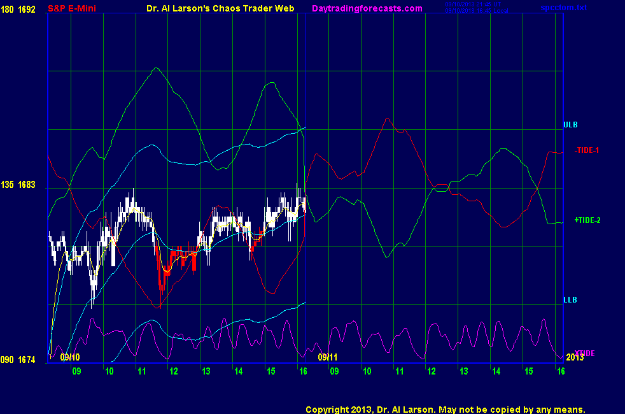Image resolution: width=625 pixels, height=414 pixels.
Task: Click the timestamp text at top
Action: coord(472,8)
